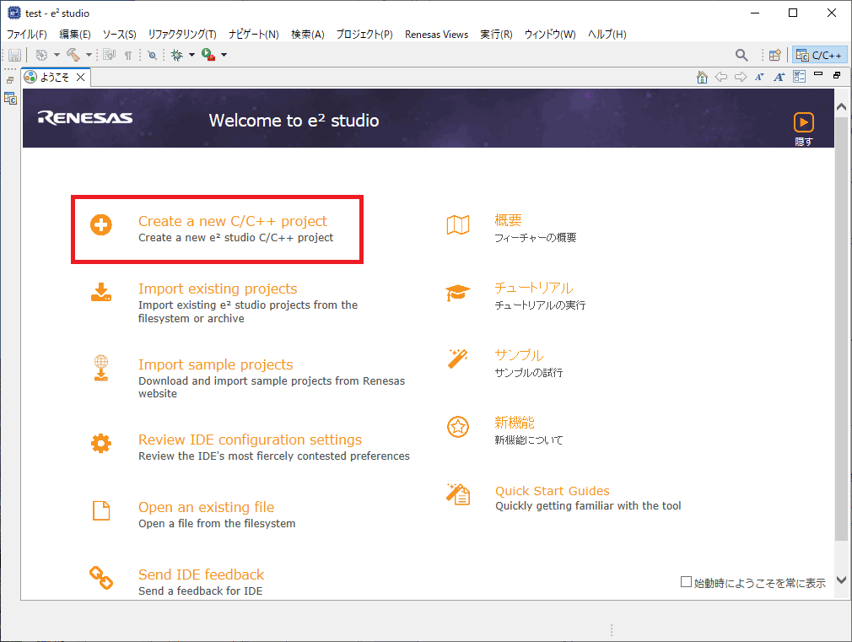The height and width of the screenshot is (642, 852).
Task: Click the Import existing projects download icon
Action: point(101,292)
